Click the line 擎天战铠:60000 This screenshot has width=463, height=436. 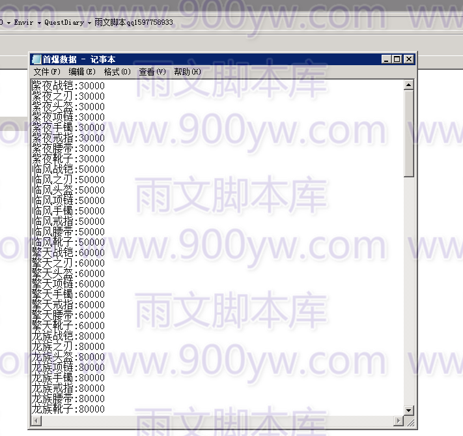(x=68, y=252)
